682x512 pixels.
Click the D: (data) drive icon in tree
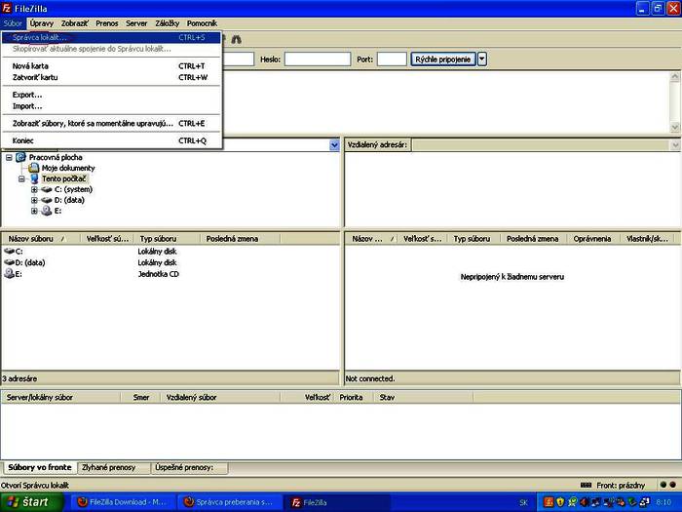[x=47, y=200]
